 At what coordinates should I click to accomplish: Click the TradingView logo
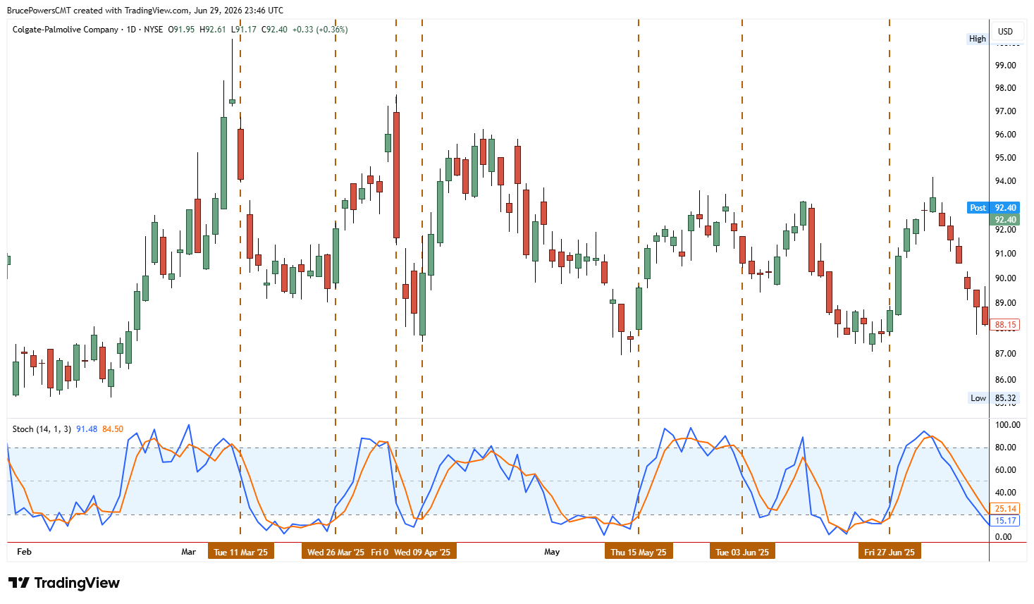[x=64, y=583]
